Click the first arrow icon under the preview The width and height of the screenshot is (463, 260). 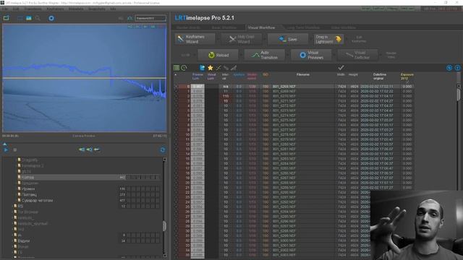(x=82, y=149)
